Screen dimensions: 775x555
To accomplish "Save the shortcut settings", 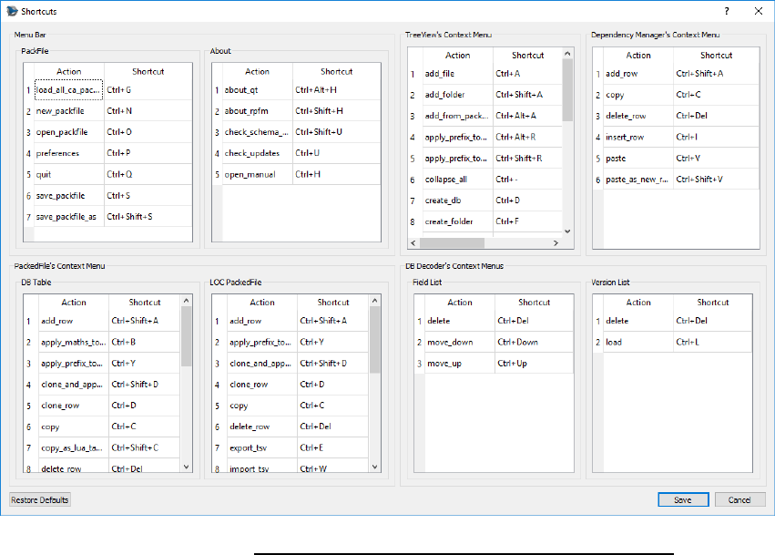I will (x=683, y=499).
